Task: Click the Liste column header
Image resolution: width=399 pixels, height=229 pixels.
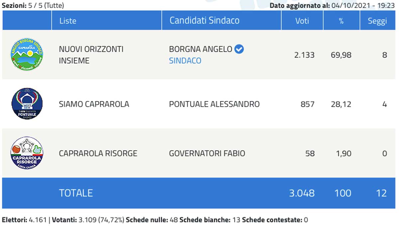Action: click(x=68, y=21)
